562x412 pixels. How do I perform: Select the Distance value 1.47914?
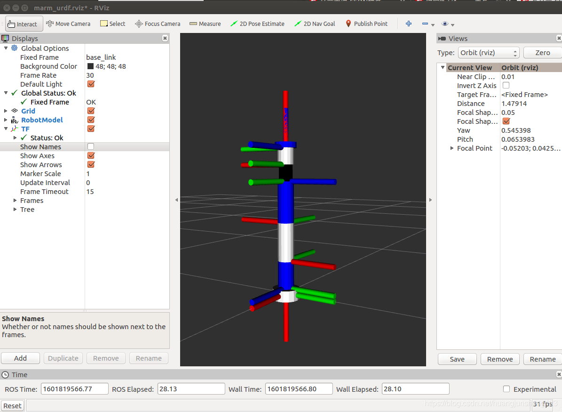click(x=514, y=104)
